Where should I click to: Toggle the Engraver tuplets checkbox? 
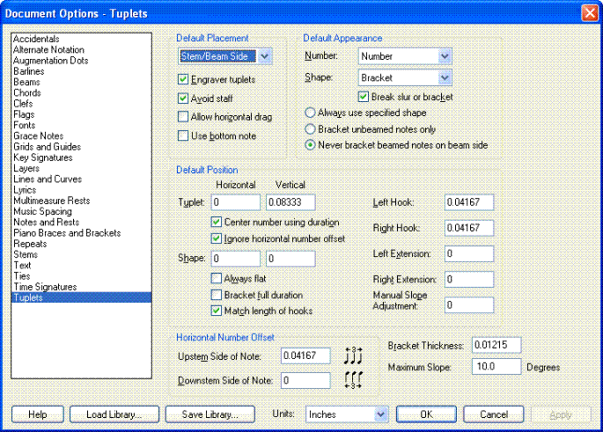[x=183, y=80]
